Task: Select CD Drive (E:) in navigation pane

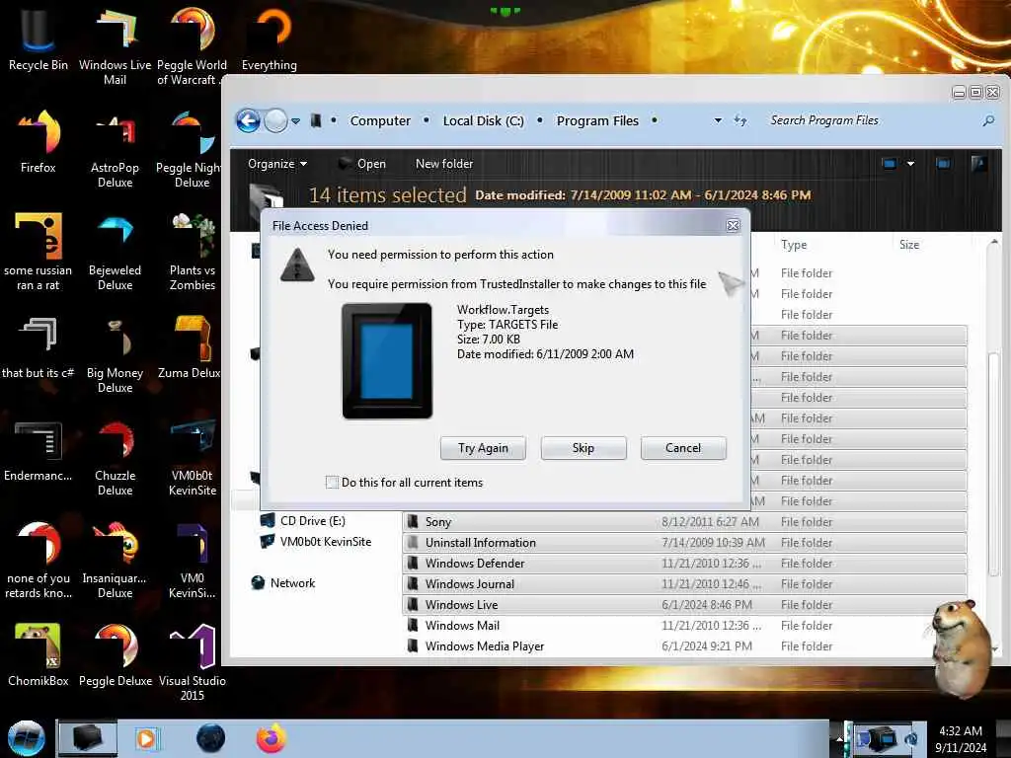Action: [303, 521]
